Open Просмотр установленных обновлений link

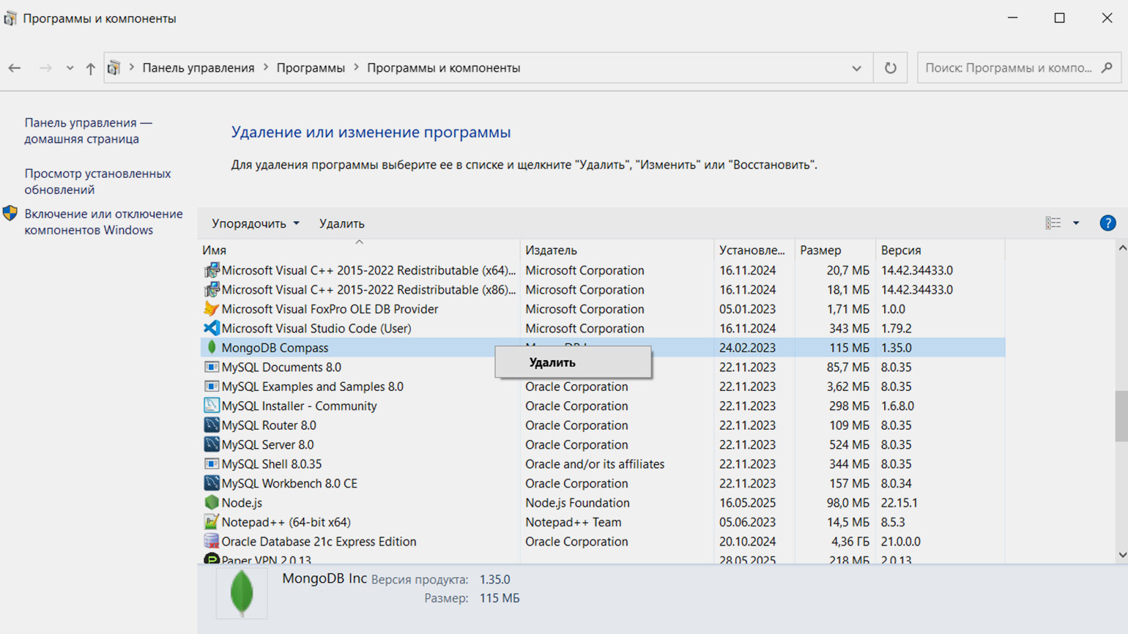pos(97,182)
